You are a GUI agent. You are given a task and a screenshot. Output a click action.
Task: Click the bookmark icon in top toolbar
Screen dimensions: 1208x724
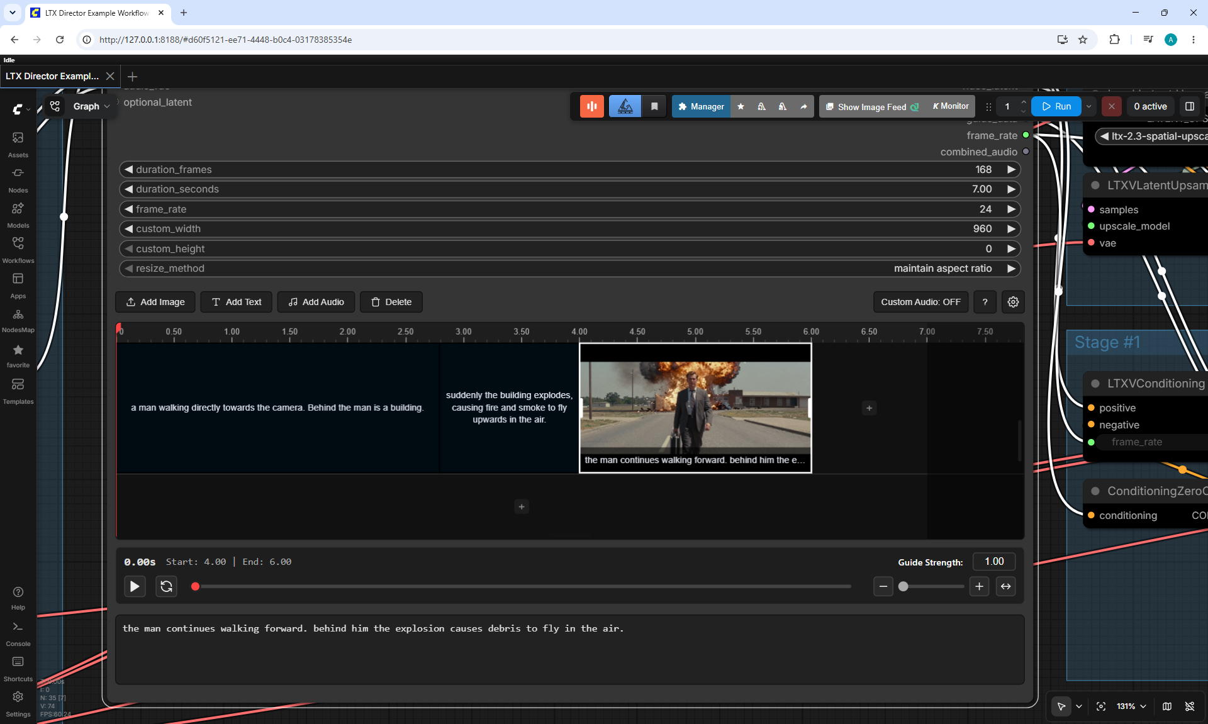(x=654, y=106)
